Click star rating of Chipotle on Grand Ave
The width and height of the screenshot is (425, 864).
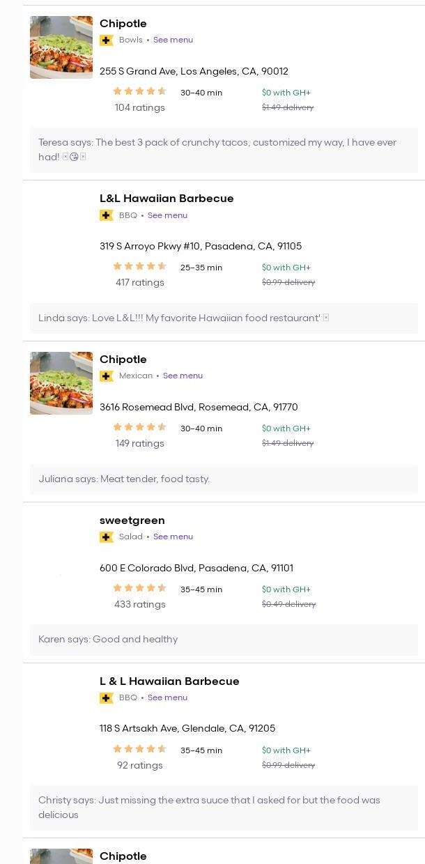(x=139, y=91)
